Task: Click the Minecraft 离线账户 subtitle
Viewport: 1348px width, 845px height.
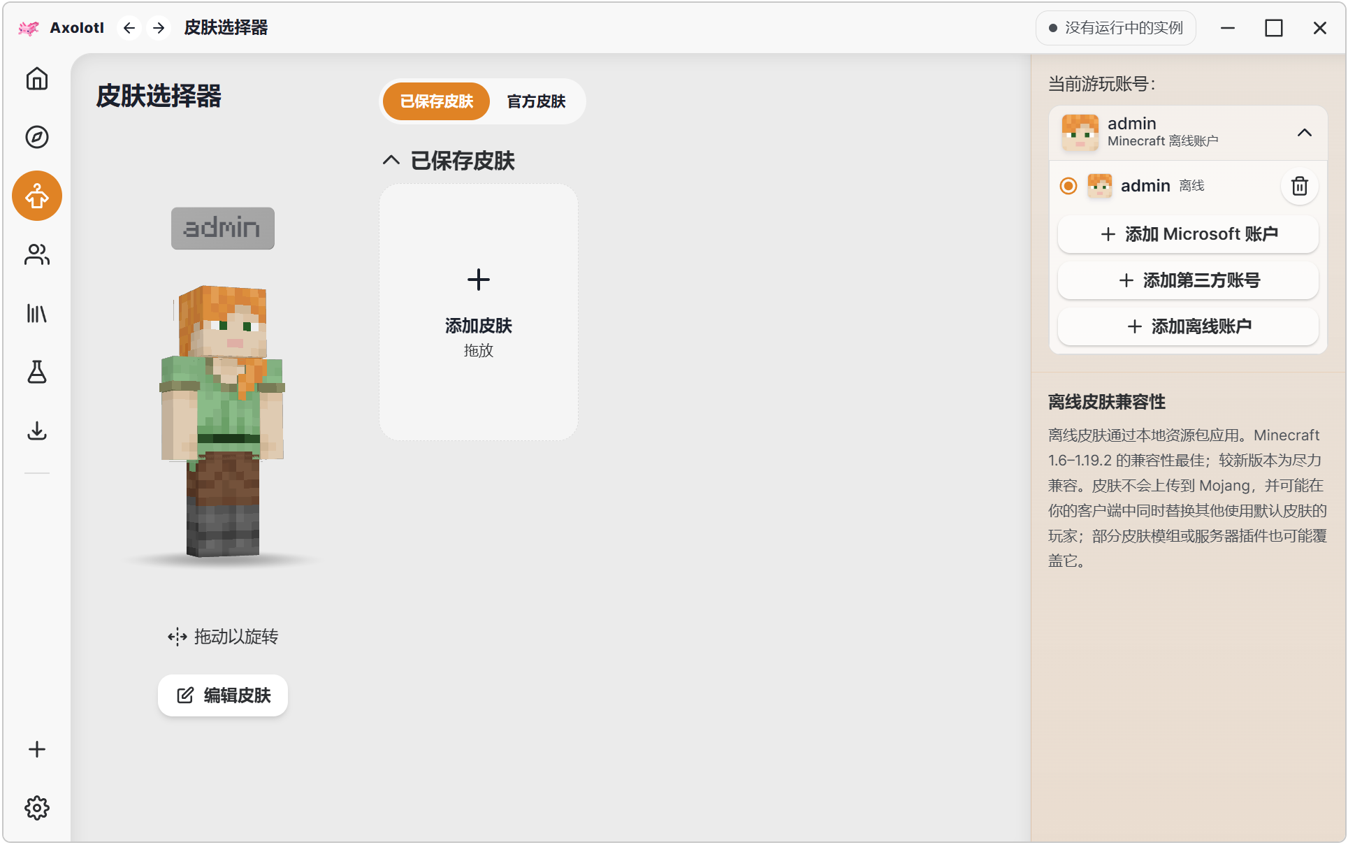Action: (x=1163, y=141)
